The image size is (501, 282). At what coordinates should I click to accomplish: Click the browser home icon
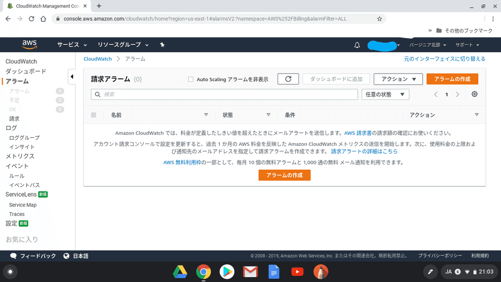point(44,19)
